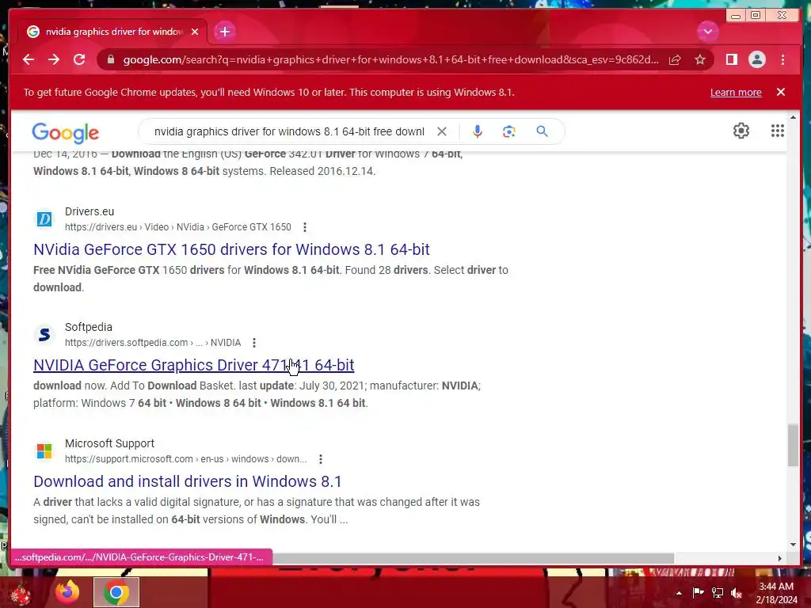This screenshot has height=608, width=811.
Task: Open the Chrome side panel
Action: (731, 59)
